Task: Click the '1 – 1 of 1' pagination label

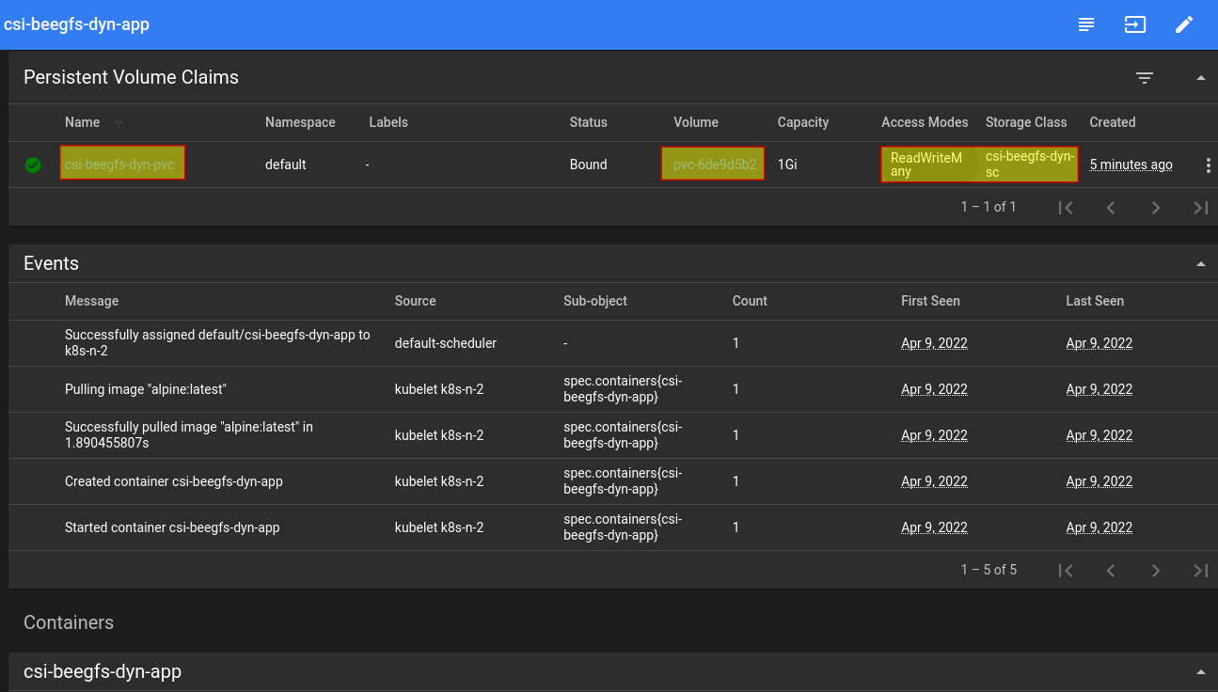Action: click(x=989, y=207)
